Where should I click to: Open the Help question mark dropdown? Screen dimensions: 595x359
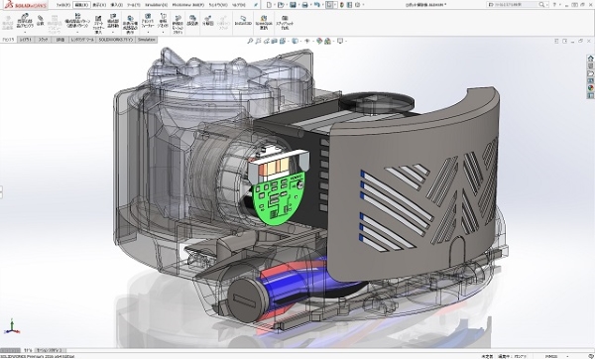click(x=555, y=5)
